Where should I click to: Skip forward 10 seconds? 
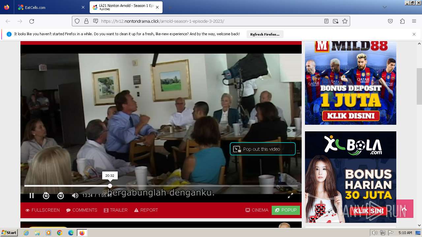61,196
